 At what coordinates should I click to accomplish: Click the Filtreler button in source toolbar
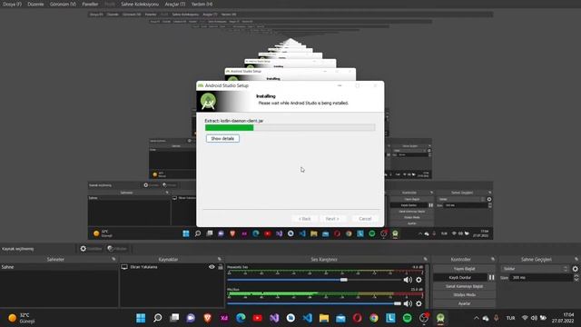(x=117, y=248)
